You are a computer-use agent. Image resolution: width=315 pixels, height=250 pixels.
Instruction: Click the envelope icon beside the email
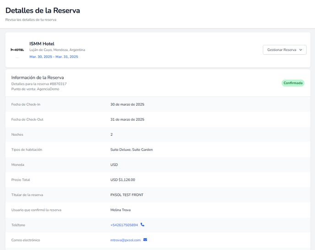[145, 240]
